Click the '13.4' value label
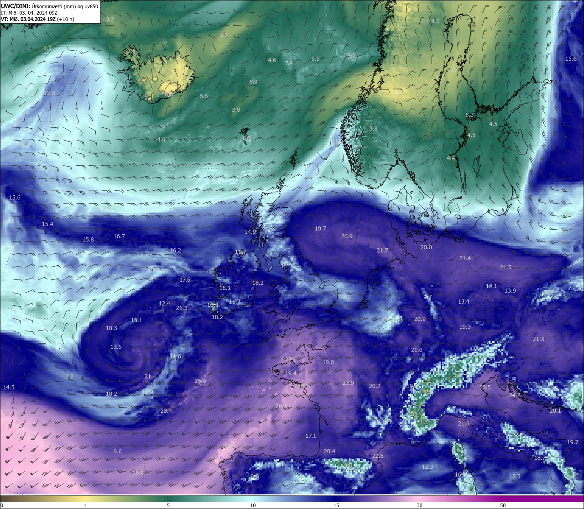The width and height of the screenshot is (584, 509). [x=464, y=302]
